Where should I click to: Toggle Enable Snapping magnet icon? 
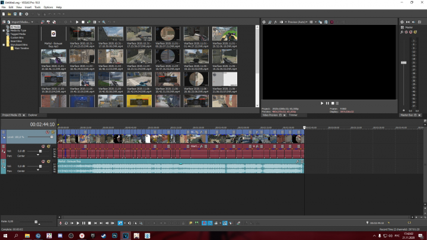click(204, 223)
